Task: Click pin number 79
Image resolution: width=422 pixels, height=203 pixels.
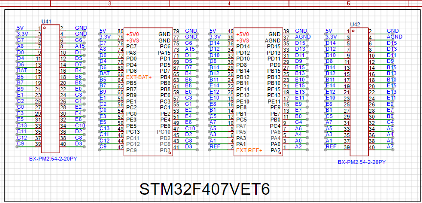Action: click(177, 31)
